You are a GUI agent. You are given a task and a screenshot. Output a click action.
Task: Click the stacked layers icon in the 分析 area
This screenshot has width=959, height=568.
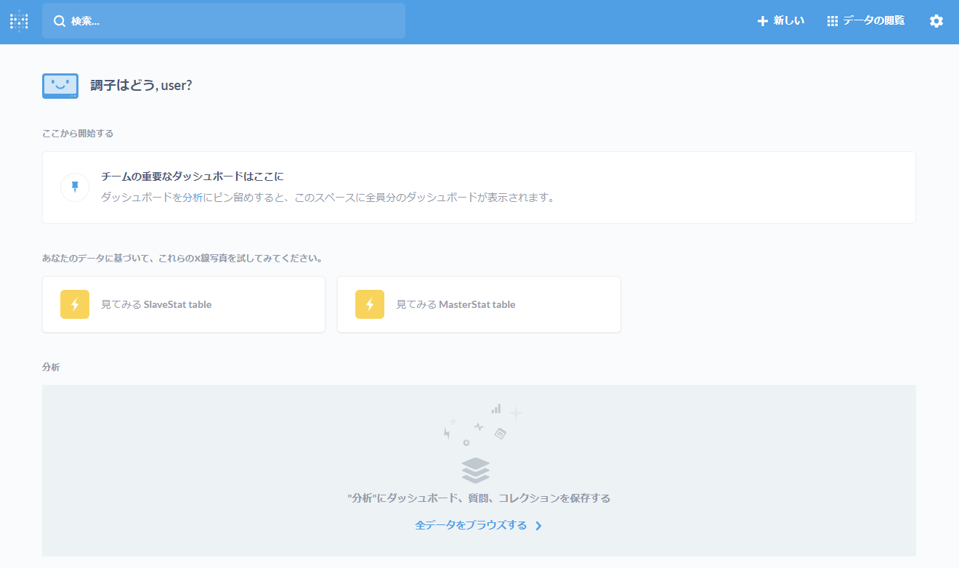(476, 470)
